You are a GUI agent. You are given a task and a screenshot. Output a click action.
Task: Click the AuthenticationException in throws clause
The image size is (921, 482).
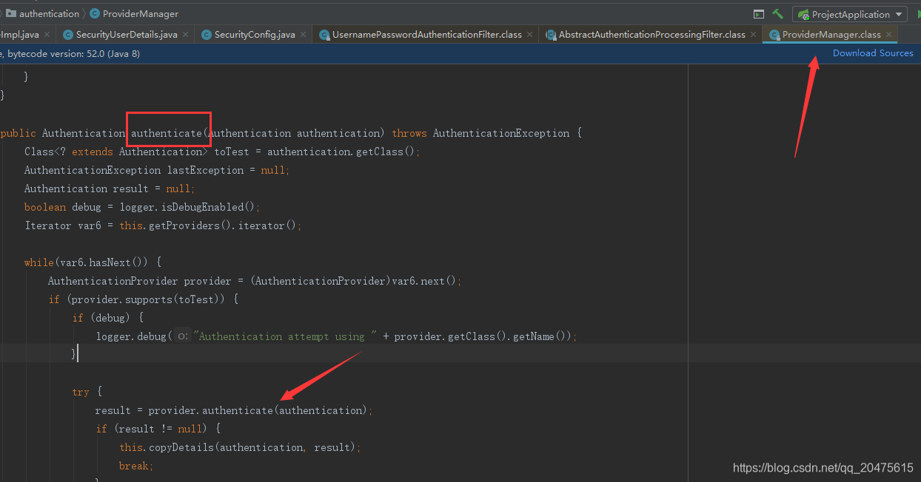point(501,133)
